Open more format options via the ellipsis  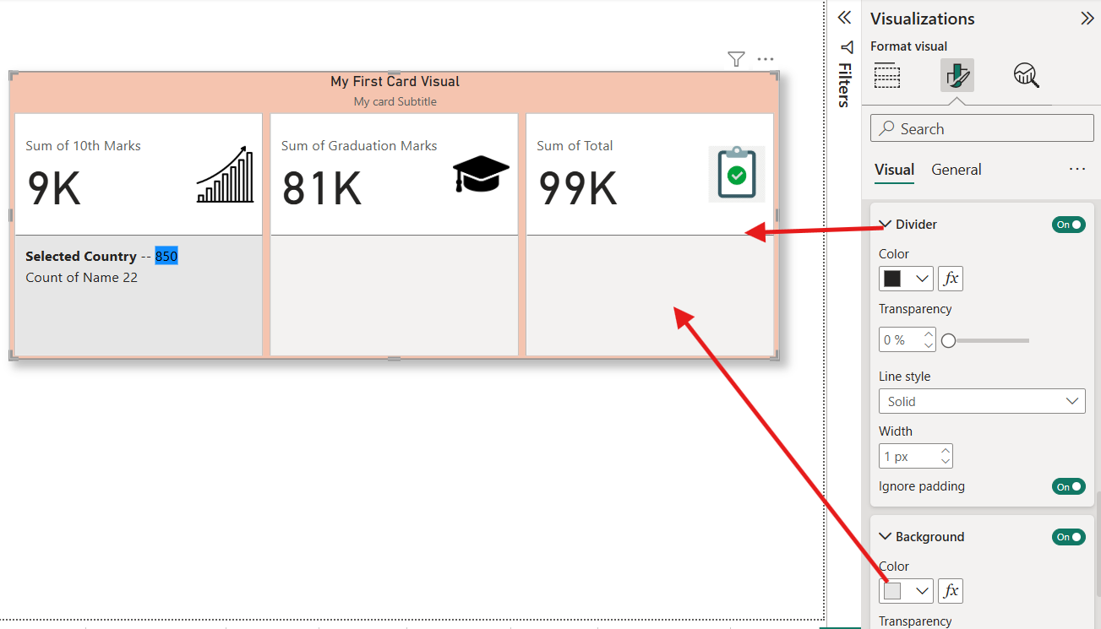click(1076, 169)
